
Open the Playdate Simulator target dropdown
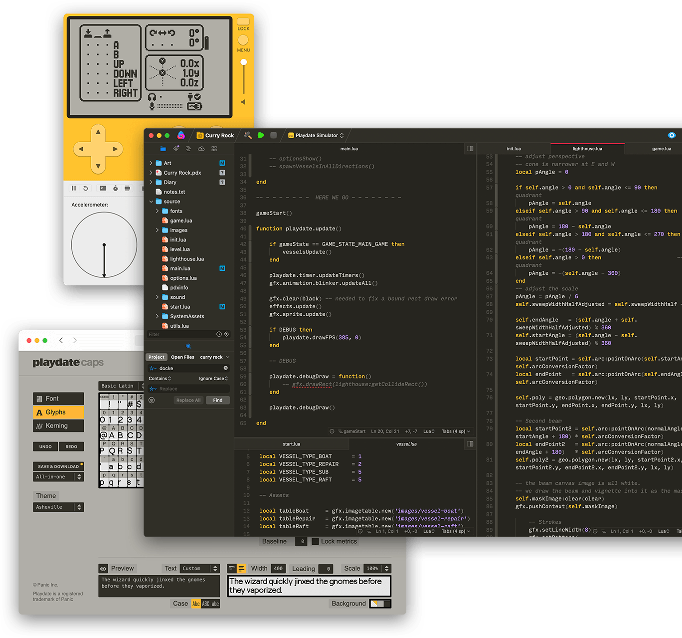tap(316, 135)
